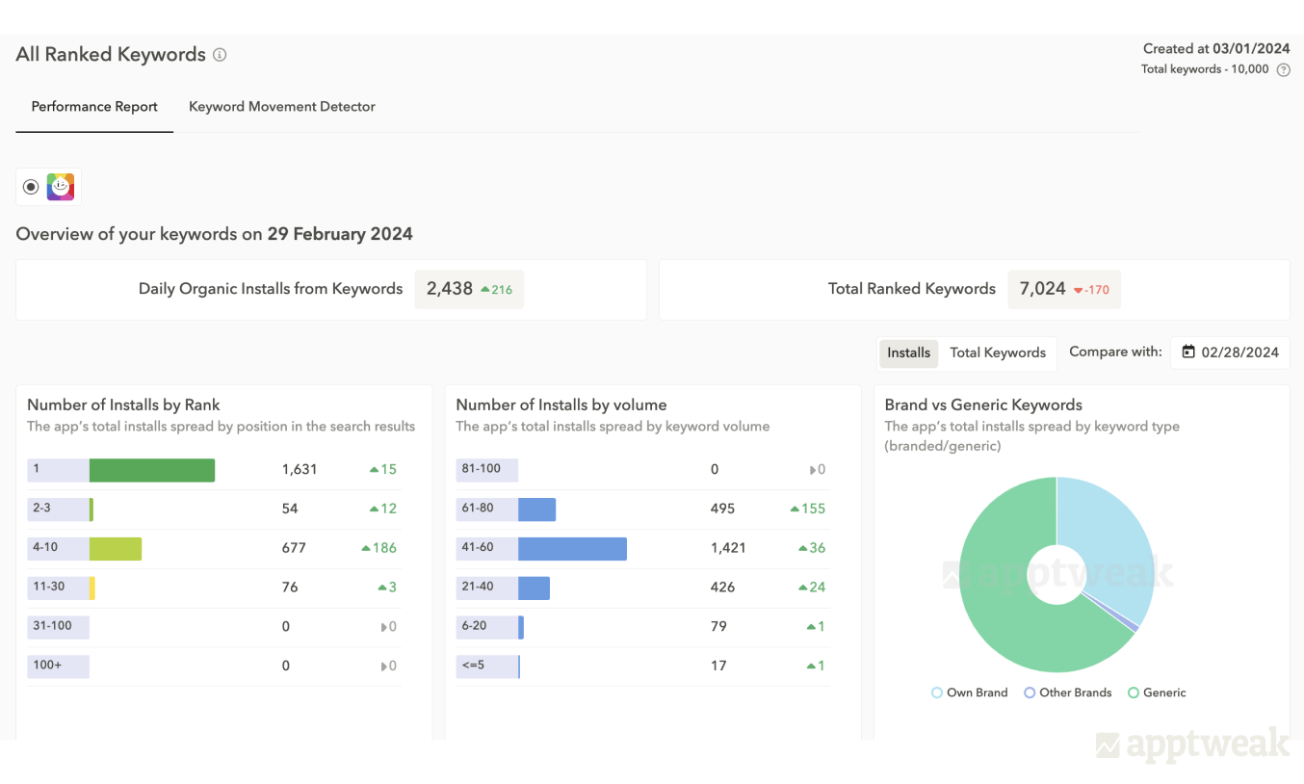Toggle the Own Brand legend item
Viewport: 1304px width, 784px height.
968,693
